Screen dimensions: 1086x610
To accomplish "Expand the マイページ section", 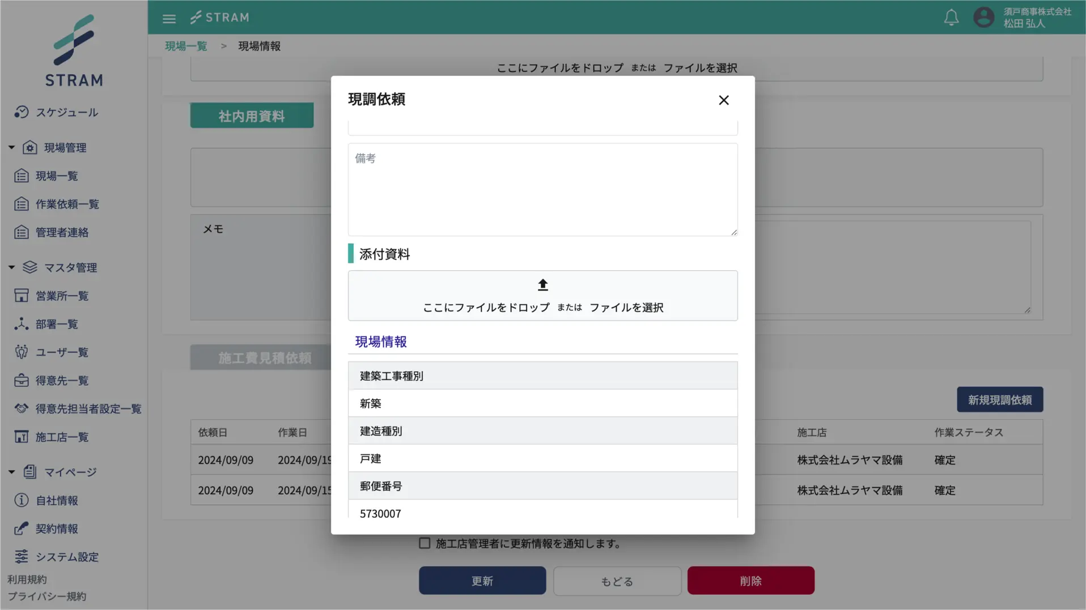I will pos(10,471).
